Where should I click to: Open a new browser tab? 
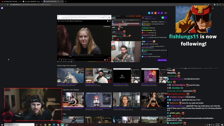pyautogui.click(x=66, y=1)
